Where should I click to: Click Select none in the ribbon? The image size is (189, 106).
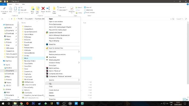tap(88, 10)
